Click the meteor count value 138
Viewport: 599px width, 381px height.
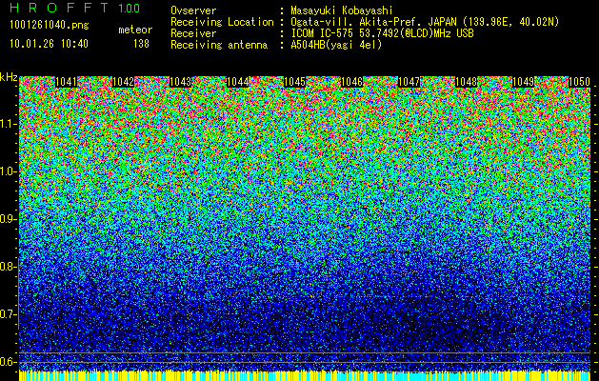click(141, 44)
